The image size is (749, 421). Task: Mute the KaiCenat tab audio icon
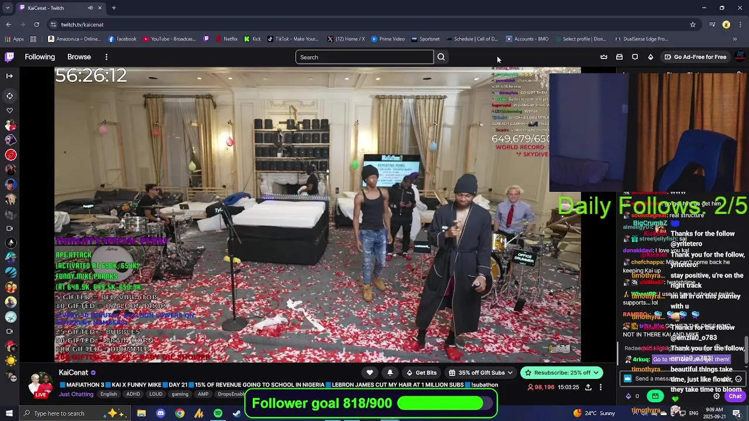[x=90, y=8]
